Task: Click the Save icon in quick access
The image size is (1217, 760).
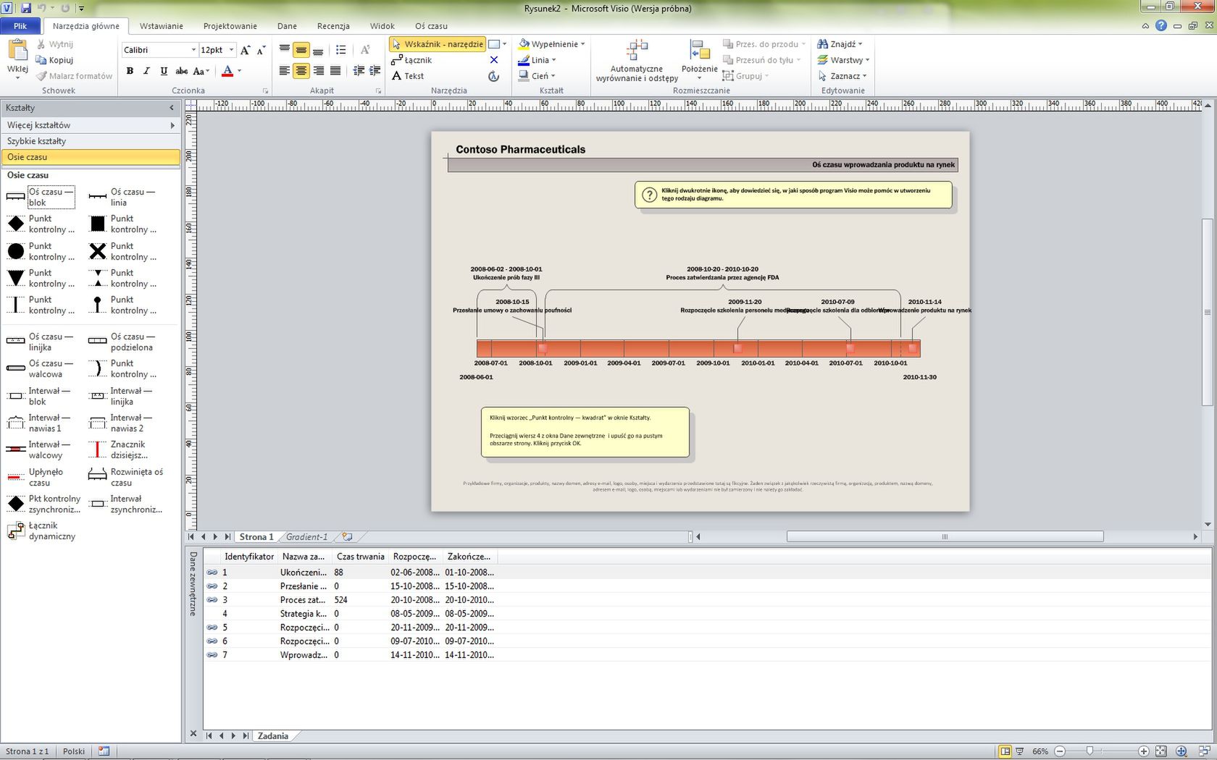Action: pyautogui.click(x=26, y=8)
